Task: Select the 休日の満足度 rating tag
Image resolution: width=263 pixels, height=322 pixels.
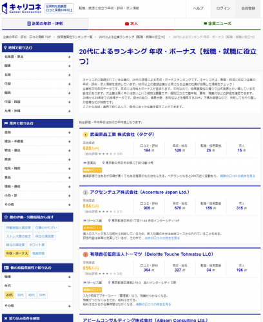Action: [44, 236]
